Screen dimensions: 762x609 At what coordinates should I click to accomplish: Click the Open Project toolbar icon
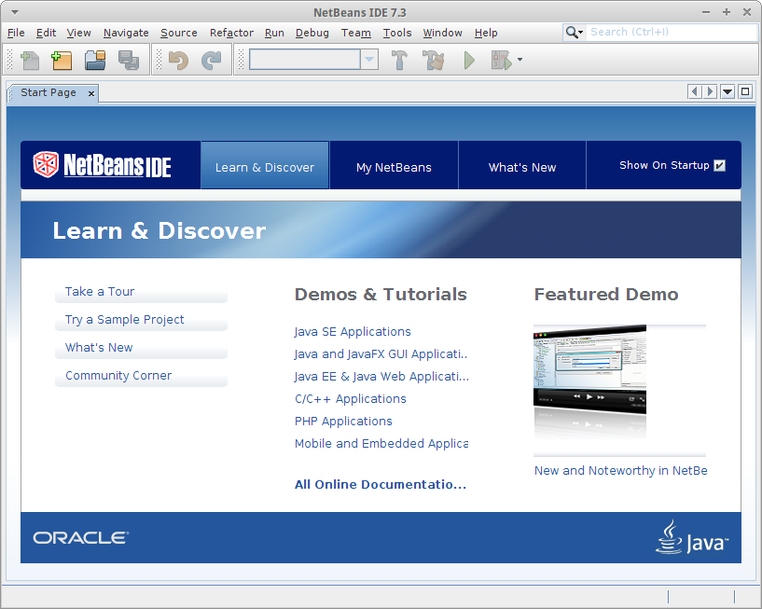[x=95, y=61]
